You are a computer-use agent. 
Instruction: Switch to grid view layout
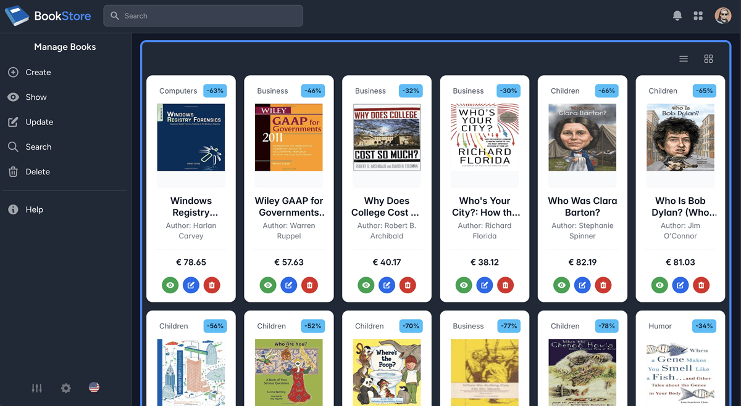[708, 59]
